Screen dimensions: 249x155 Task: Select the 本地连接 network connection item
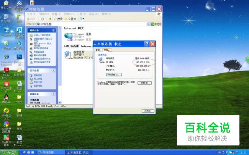[79, 55]
